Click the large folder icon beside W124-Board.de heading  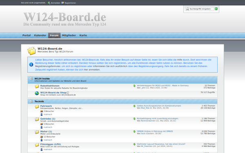(31, 51)
